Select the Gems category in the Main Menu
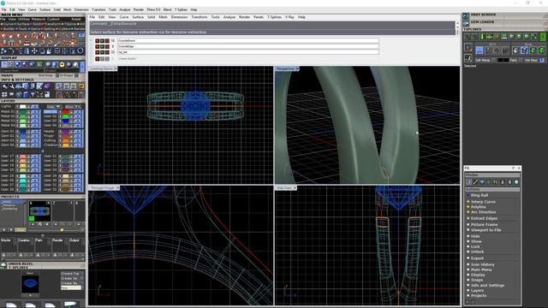 click(36, 28)
